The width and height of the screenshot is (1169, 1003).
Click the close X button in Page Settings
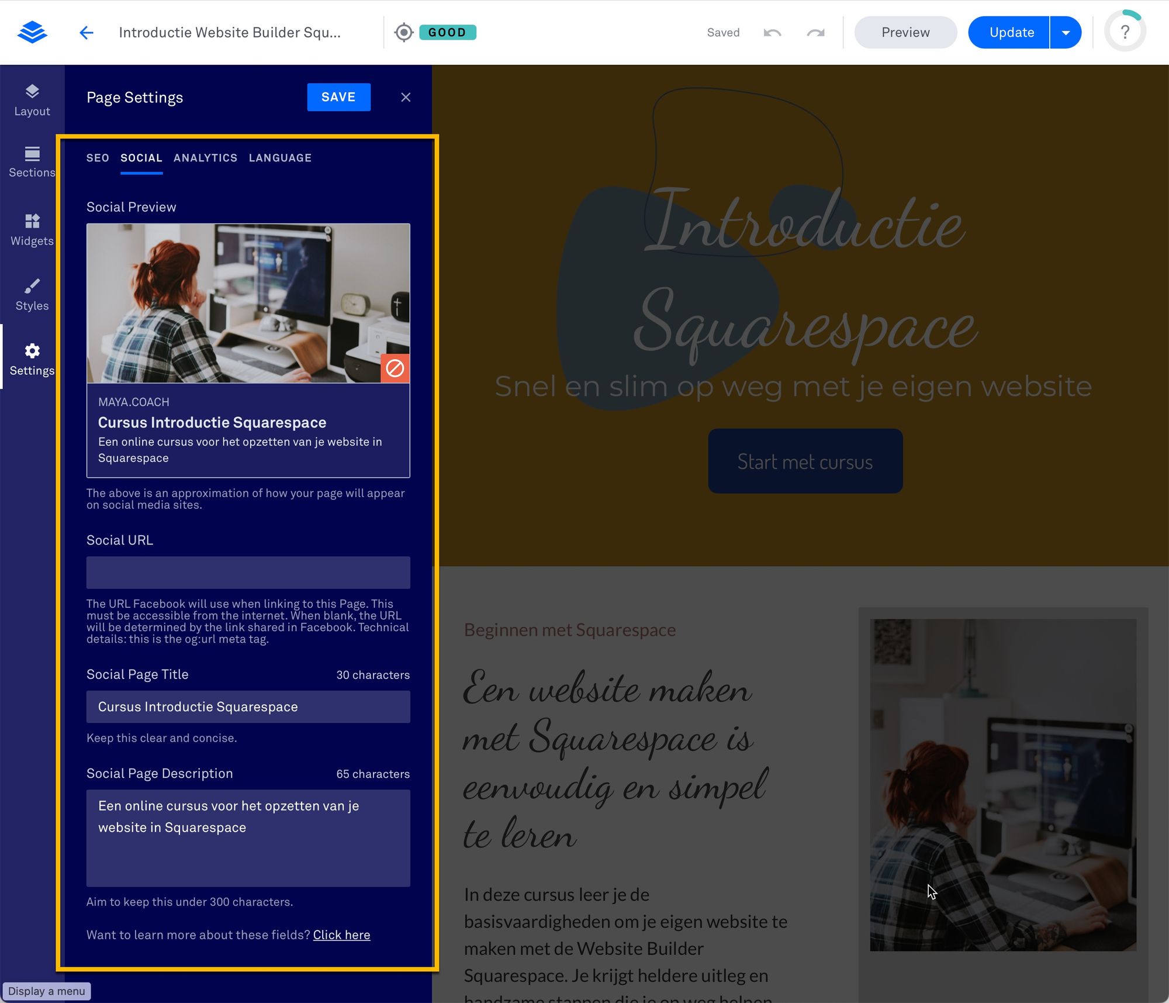[406, 96]
